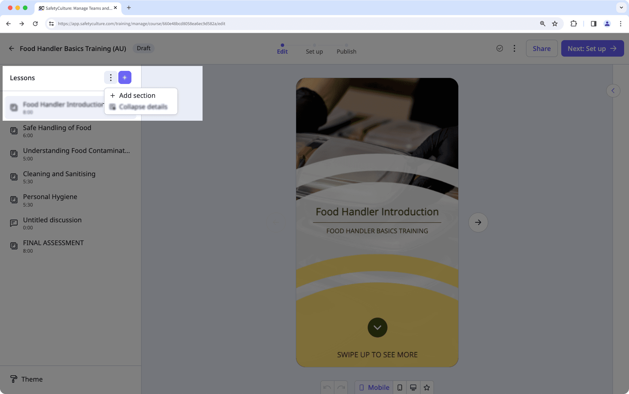This screenshot has width=629, height=394.
Task: Click the Undo icon below the preview
Action: click(327, 387)
